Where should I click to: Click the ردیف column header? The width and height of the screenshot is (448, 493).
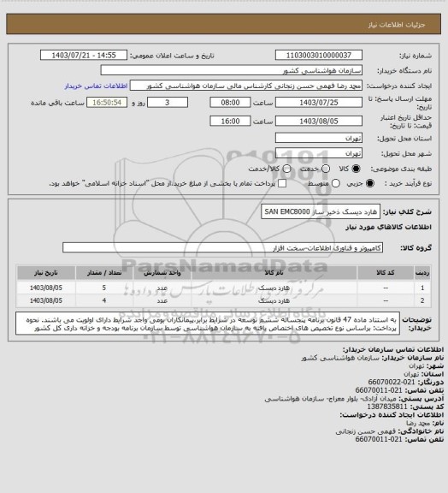(422, 272)
